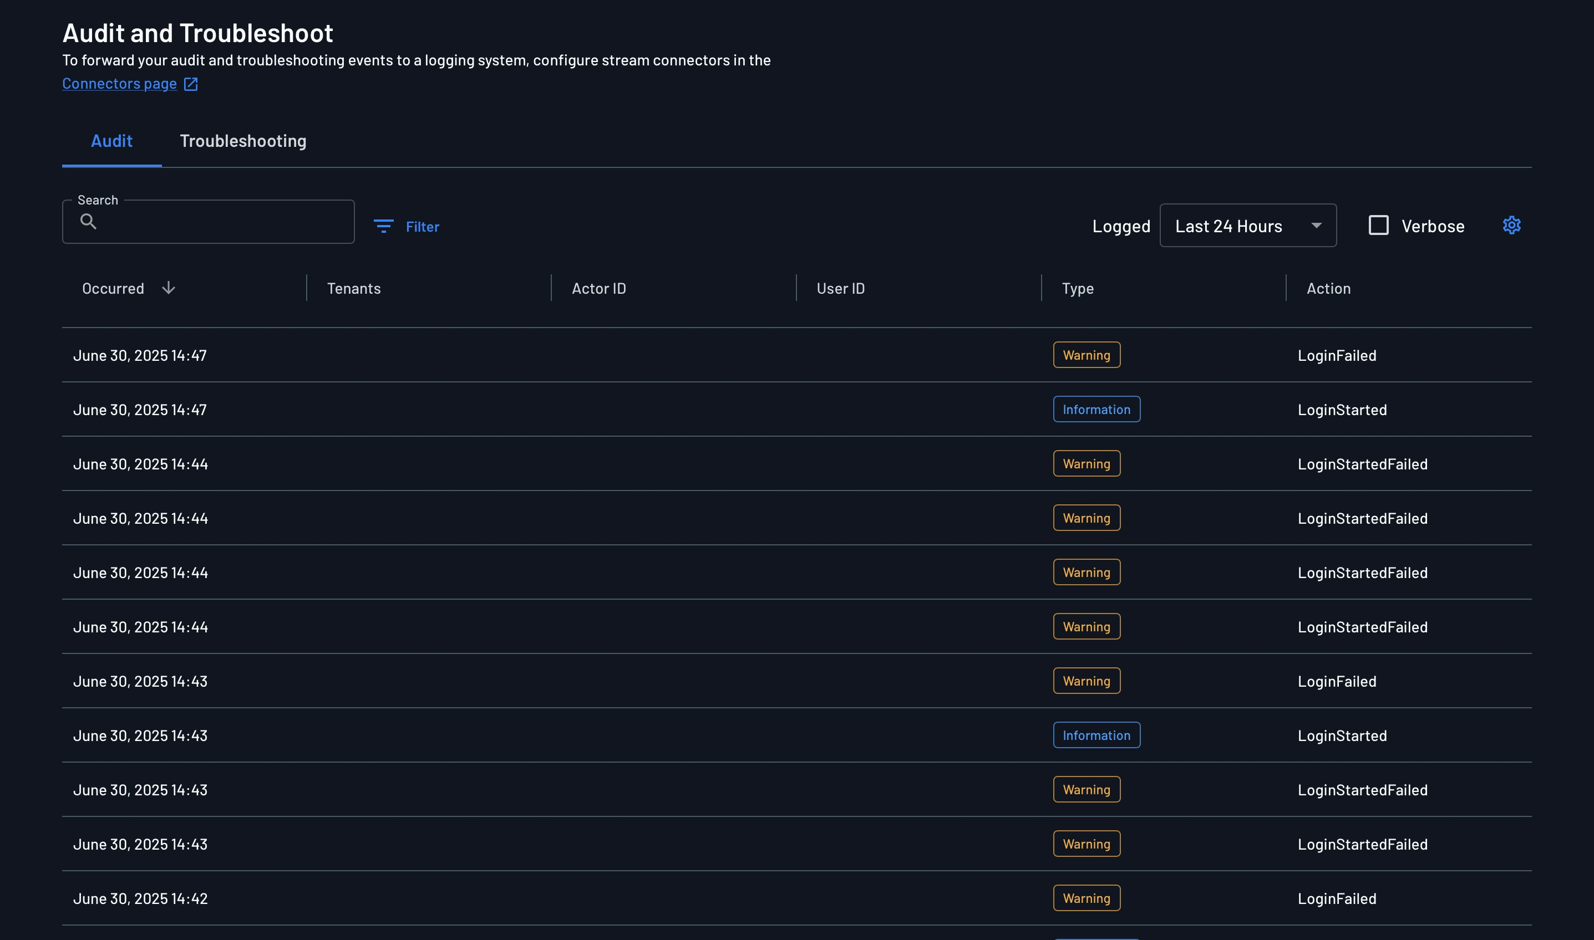Click the settings gear icon
1594x940 pixels.
(1511, 226)
